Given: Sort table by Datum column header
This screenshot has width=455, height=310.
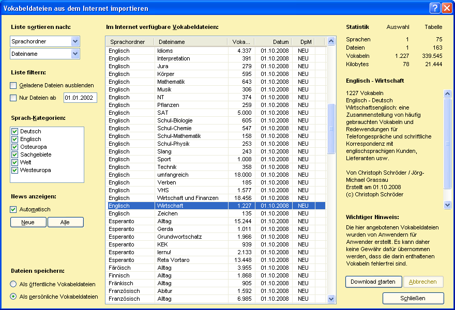Looking at the screenshot, I should coord(274,42).
